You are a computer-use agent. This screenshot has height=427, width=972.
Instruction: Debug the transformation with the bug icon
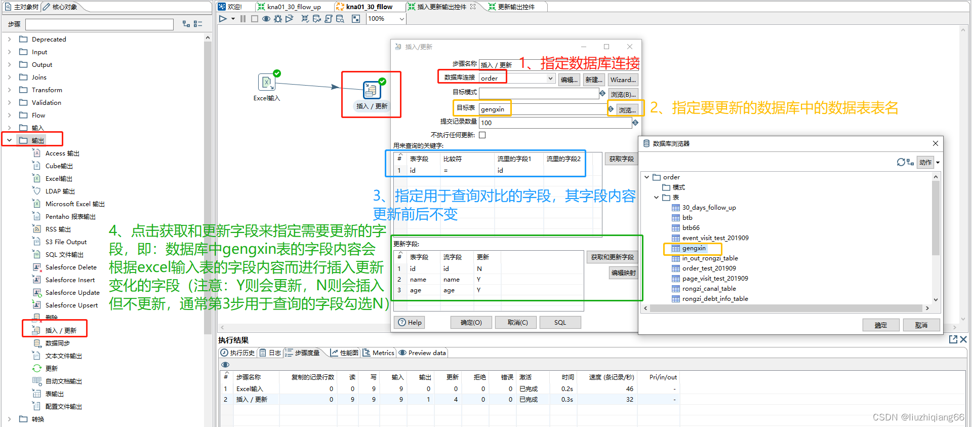(x=278, y=19)
